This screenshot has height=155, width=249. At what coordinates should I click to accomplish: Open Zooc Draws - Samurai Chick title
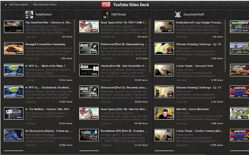click(194, 66)
